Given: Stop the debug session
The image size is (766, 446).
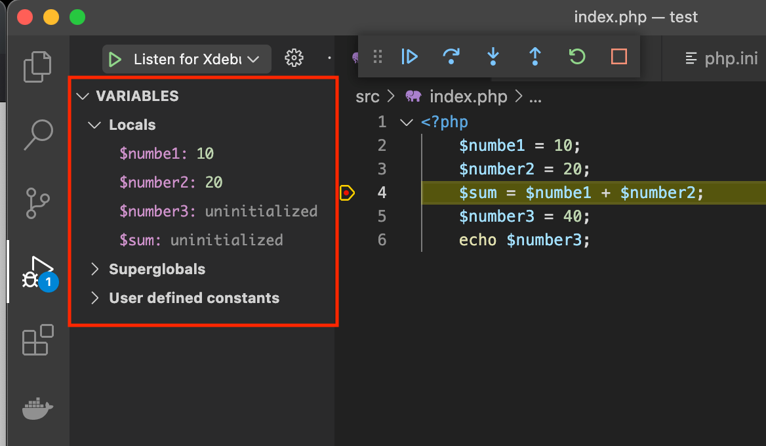Looking at the screenshot, I should click(619, 56).
